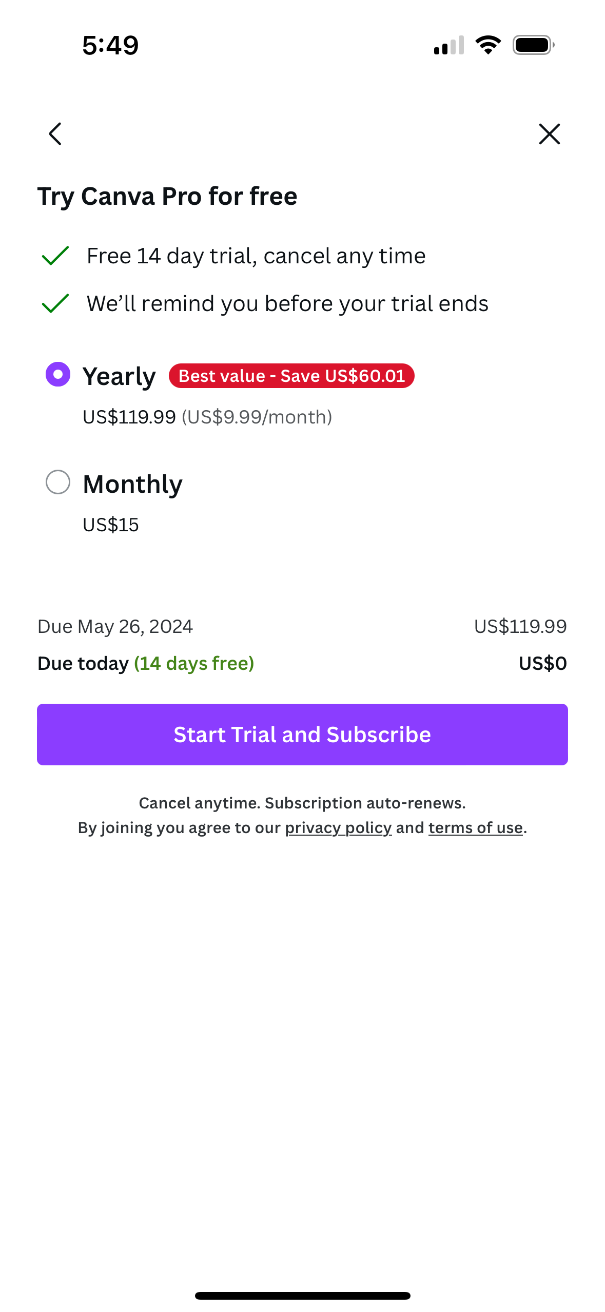Click the Best value savings badge
Image resolution: width=605 pixels, height=1312 pixels.
click(x=291, y=376)
